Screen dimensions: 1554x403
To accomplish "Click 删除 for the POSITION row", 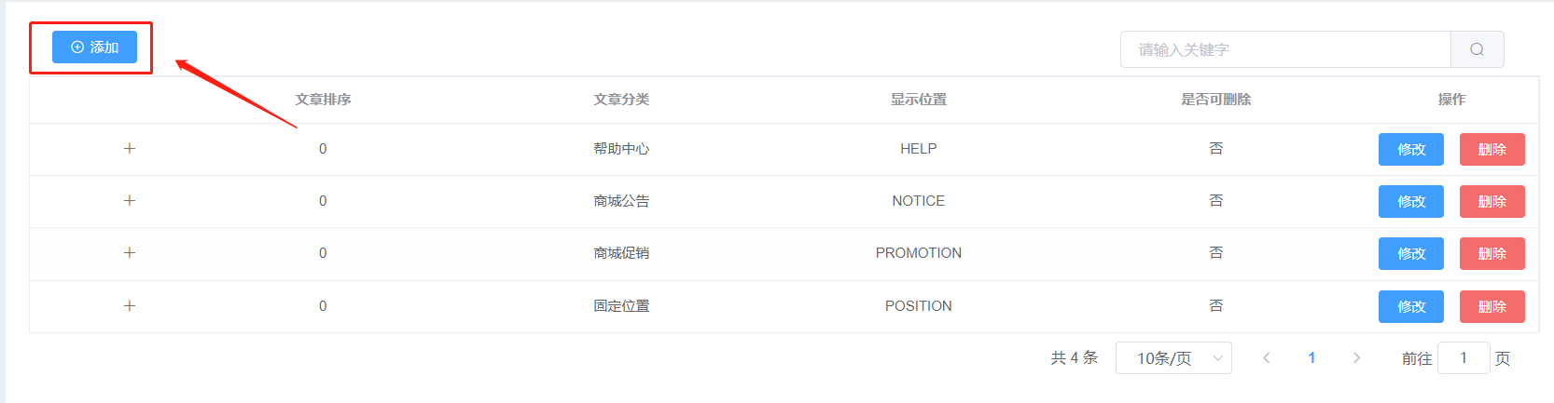I will [x=1492, y=306].
